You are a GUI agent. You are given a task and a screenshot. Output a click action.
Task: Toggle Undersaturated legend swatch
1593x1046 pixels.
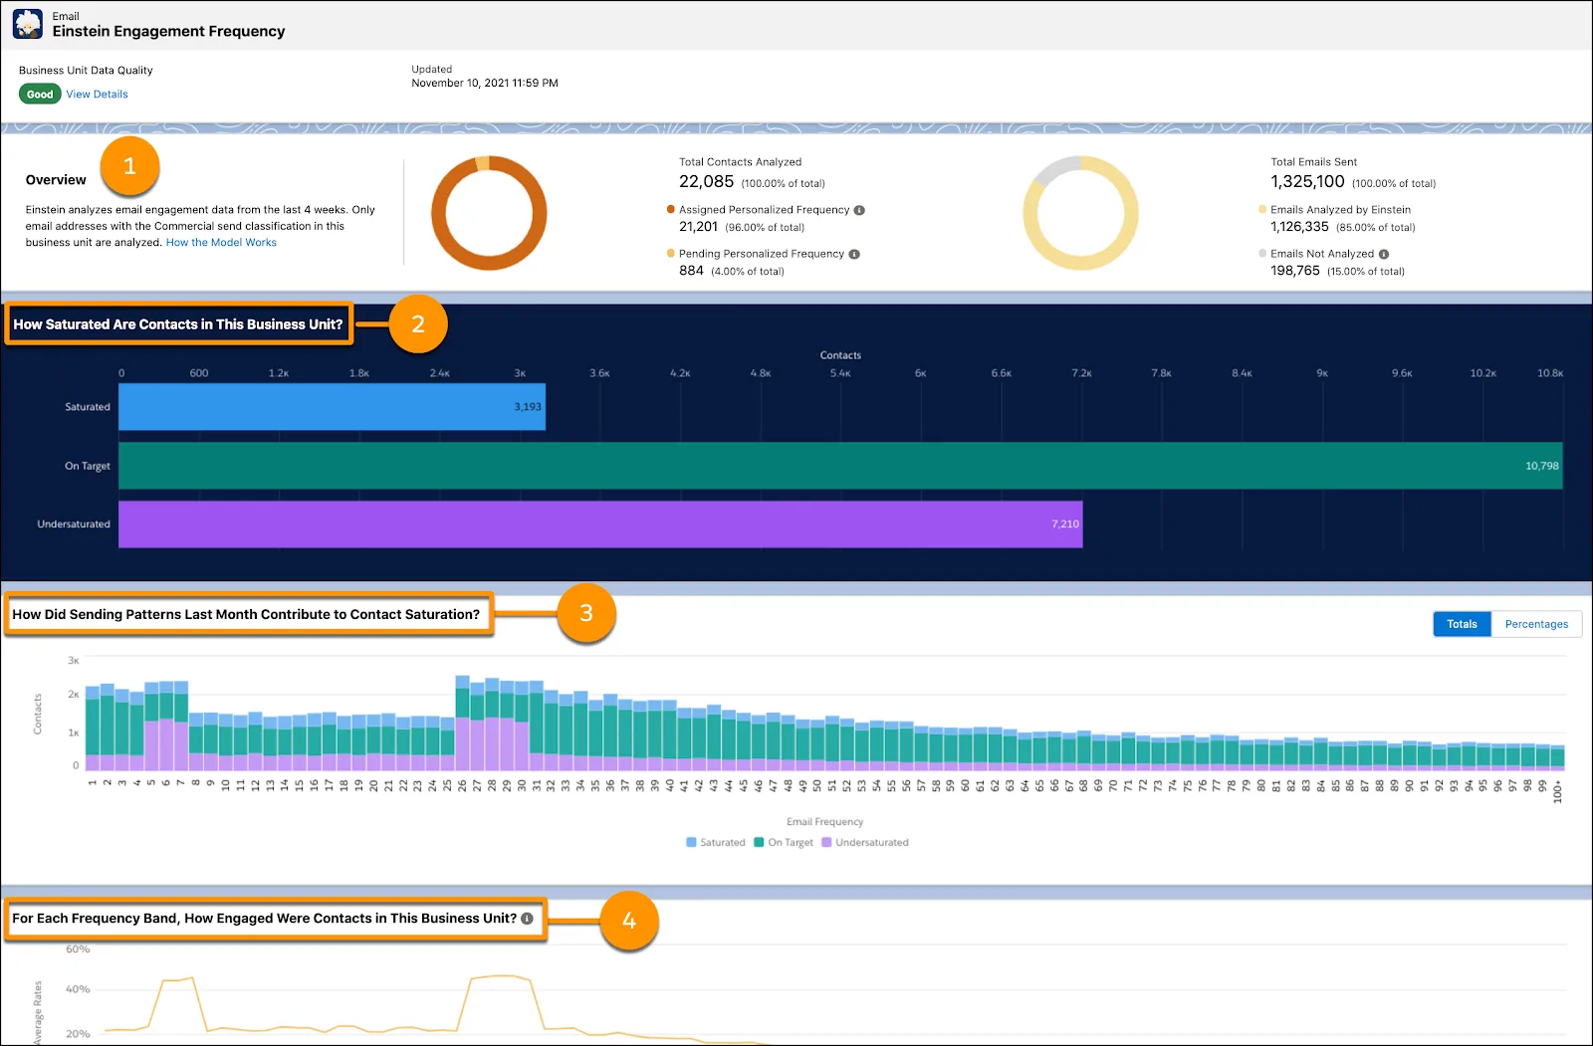tap(826, 843)
